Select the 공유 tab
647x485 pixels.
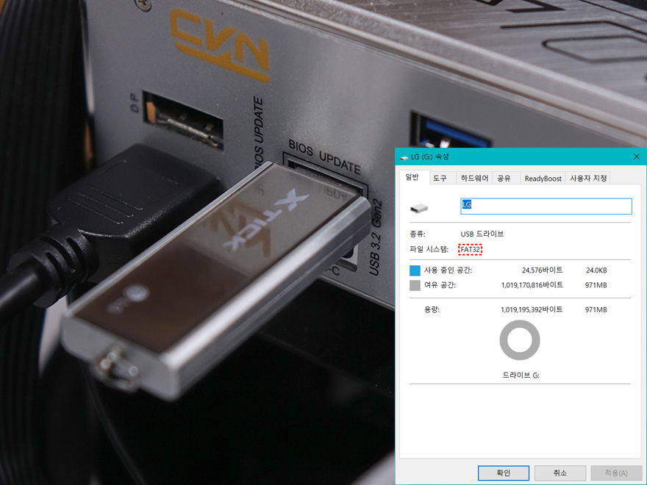(504, 178)
